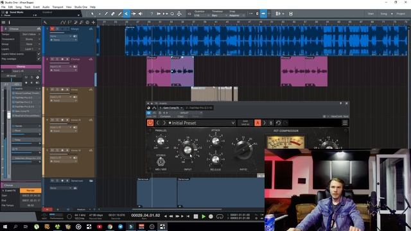Select compressor A state button
The width and height of the screenshot is (411, 231).
click(x=258, y=123)
